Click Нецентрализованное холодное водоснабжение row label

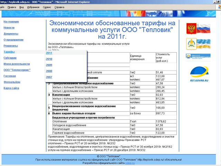click(84, 108)
